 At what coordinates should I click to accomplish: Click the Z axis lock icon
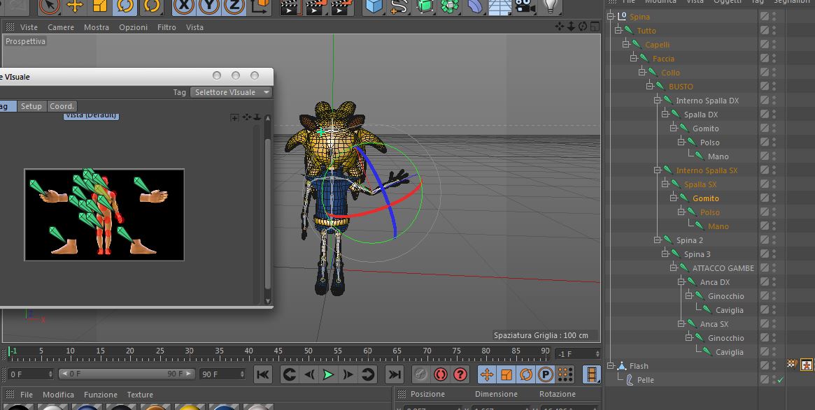click(234, 6)
